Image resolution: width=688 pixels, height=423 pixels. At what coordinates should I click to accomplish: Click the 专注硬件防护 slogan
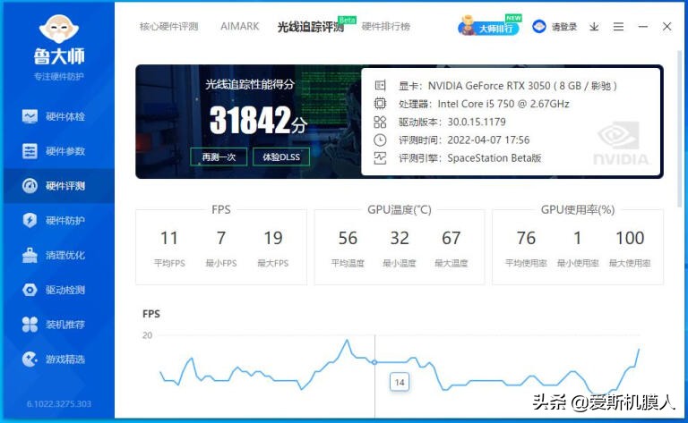click(x=59, y=76)
